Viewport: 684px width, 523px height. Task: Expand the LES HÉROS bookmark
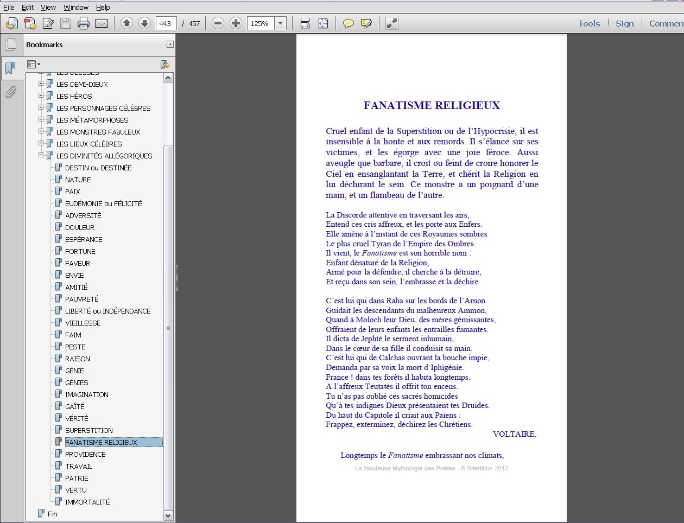coord(41,95)
